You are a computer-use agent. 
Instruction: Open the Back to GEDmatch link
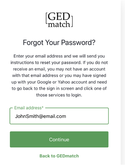coord(59,156)
